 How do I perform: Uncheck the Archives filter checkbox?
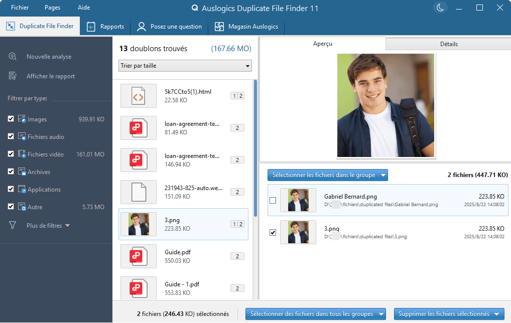[x=11, y=172]
